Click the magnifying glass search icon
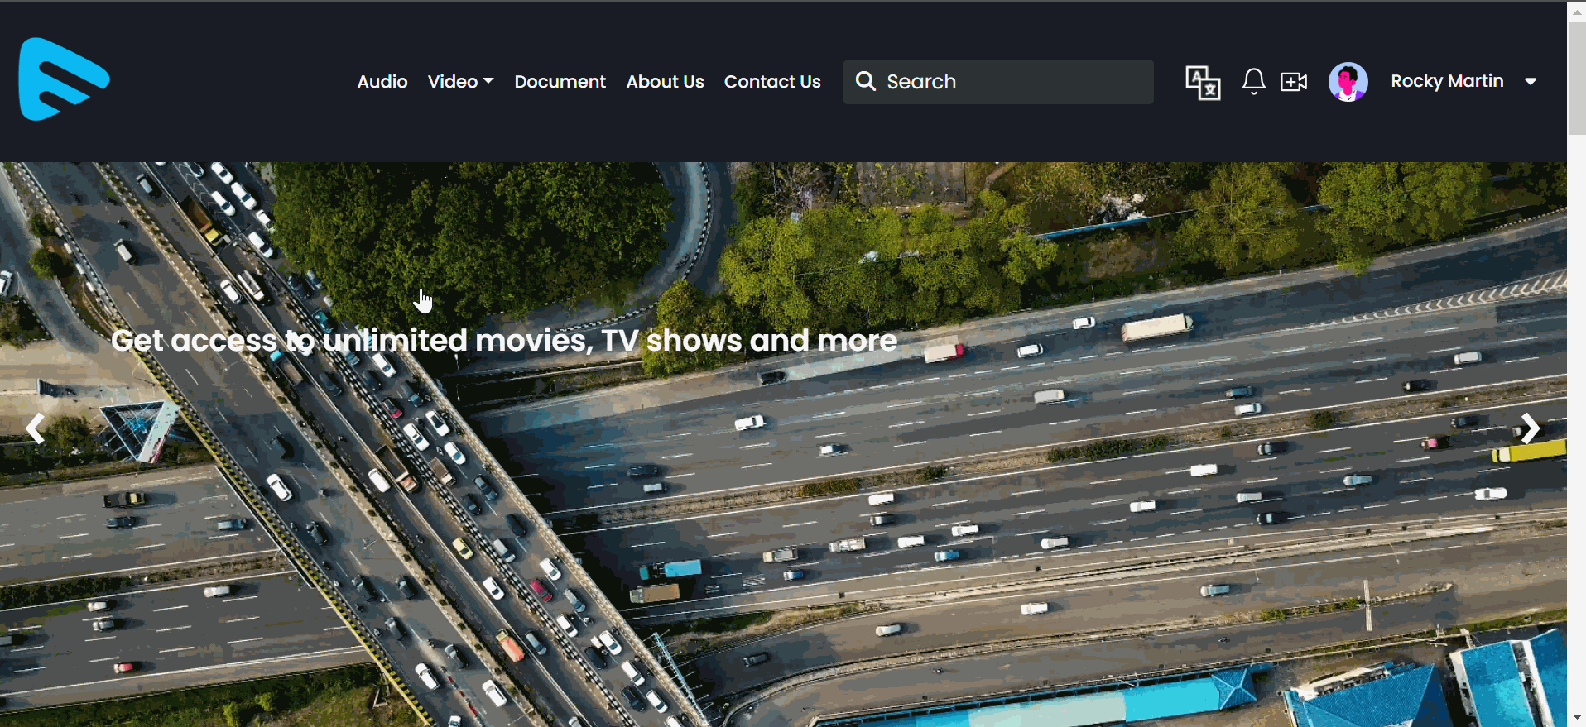The width and height of the screenshot is (1586, 727). (865, 81)
